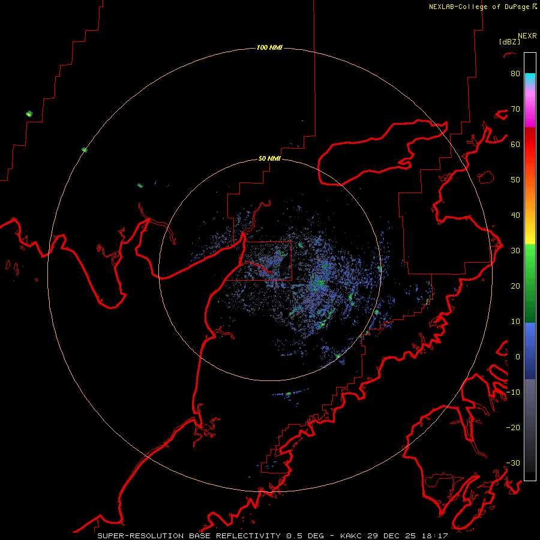
Task: Click the cyan top segment of color bar
Action: tap(530, 78)
